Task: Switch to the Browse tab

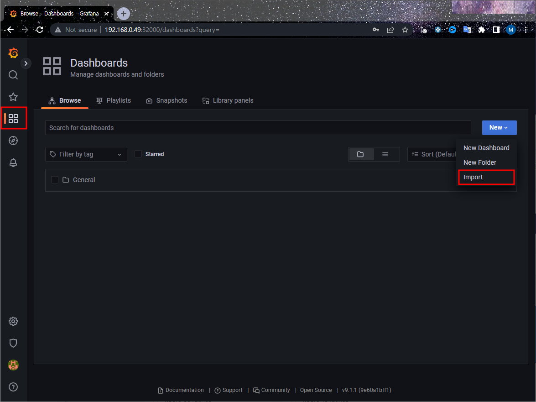Action: [x=65, y=100]
